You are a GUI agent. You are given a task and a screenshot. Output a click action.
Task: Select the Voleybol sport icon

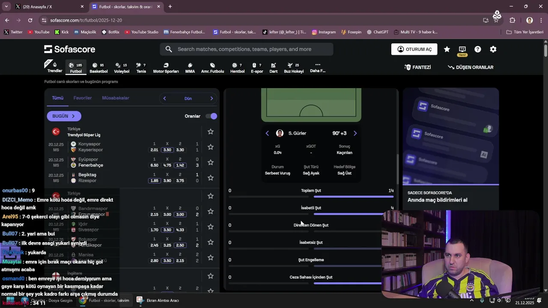pos(122,68)
